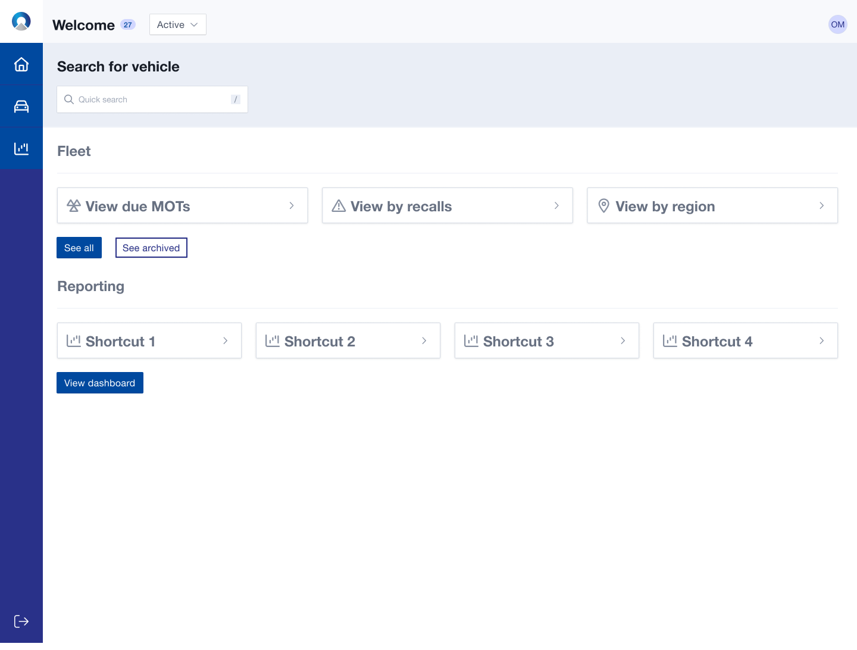Open Shortcut 2 from Reporting

pos(348,340)
